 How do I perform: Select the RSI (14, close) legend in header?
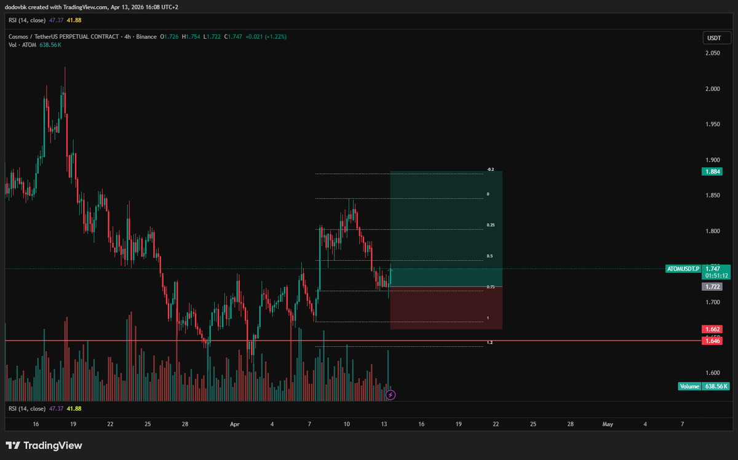click(27, 20)
